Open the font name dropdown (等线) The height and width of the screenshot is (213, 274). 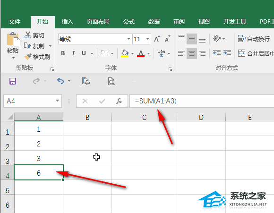[x=128, y=39]
